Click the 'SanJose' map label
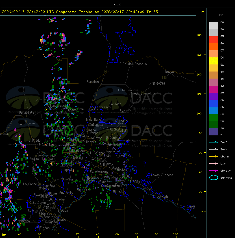235x238 pixels. click(115, 104)
